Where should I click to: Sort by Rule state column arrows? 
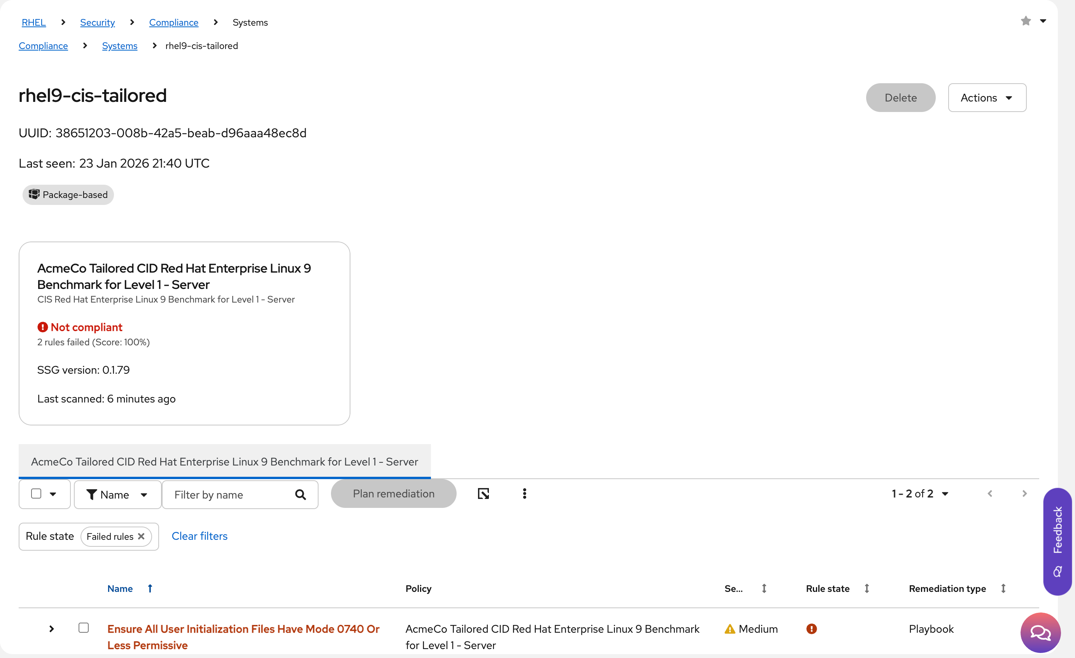[867, 588]
